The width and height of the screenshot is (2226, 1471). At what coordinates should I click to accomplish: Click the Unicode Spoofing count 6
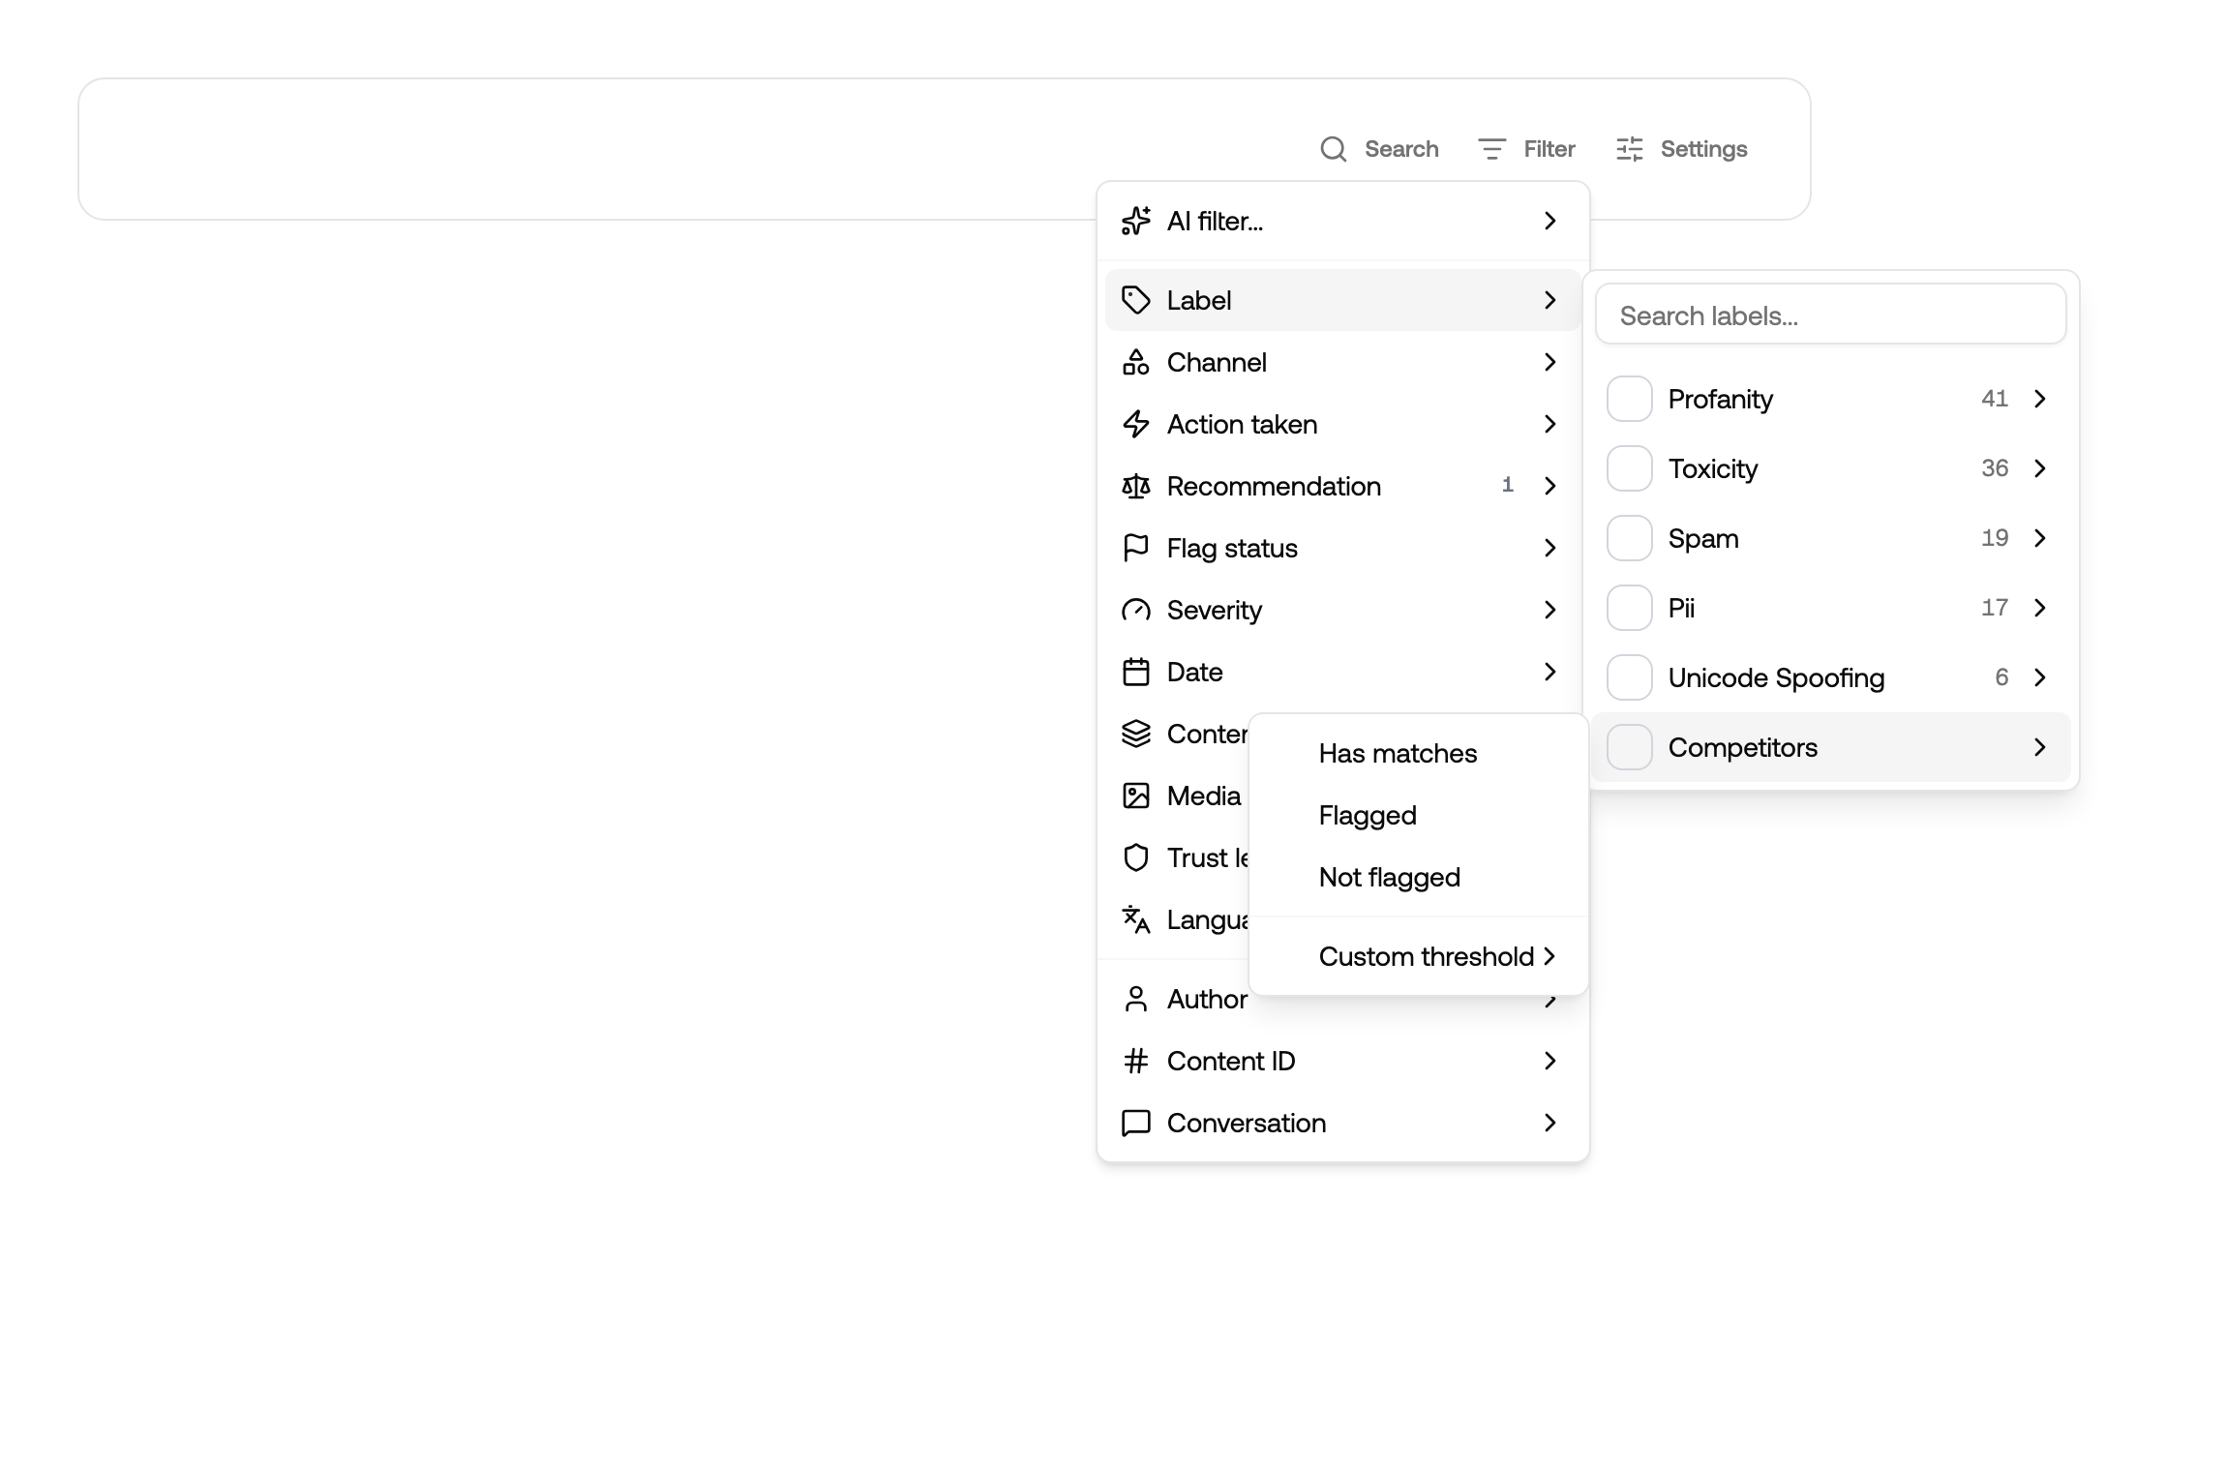tap(2001, 677)
